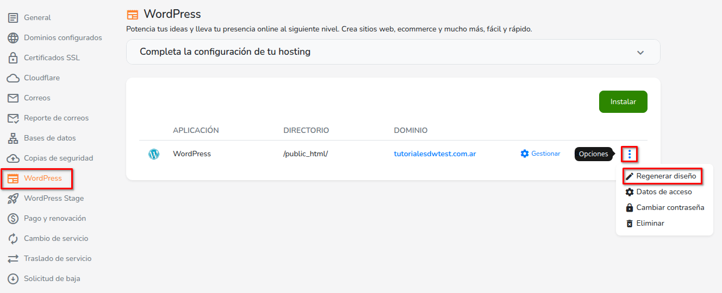Click the envelope icon for Correos

[13, 98]
